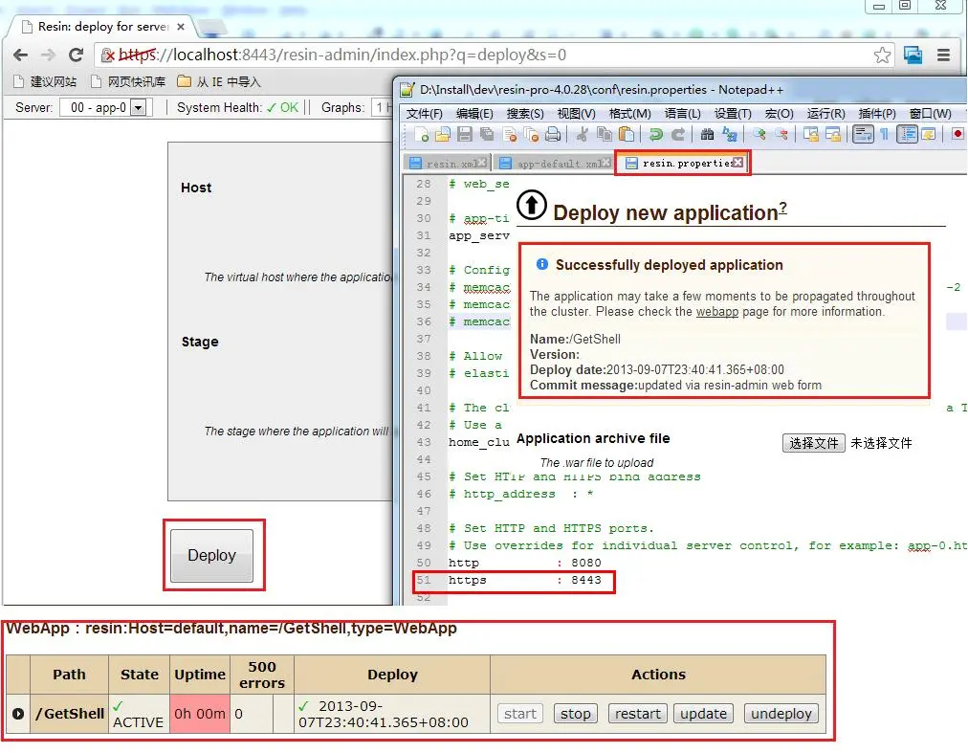Open the 网页快讯库 bookmark
Screen dimensions: 968x753
coord(128,81)
